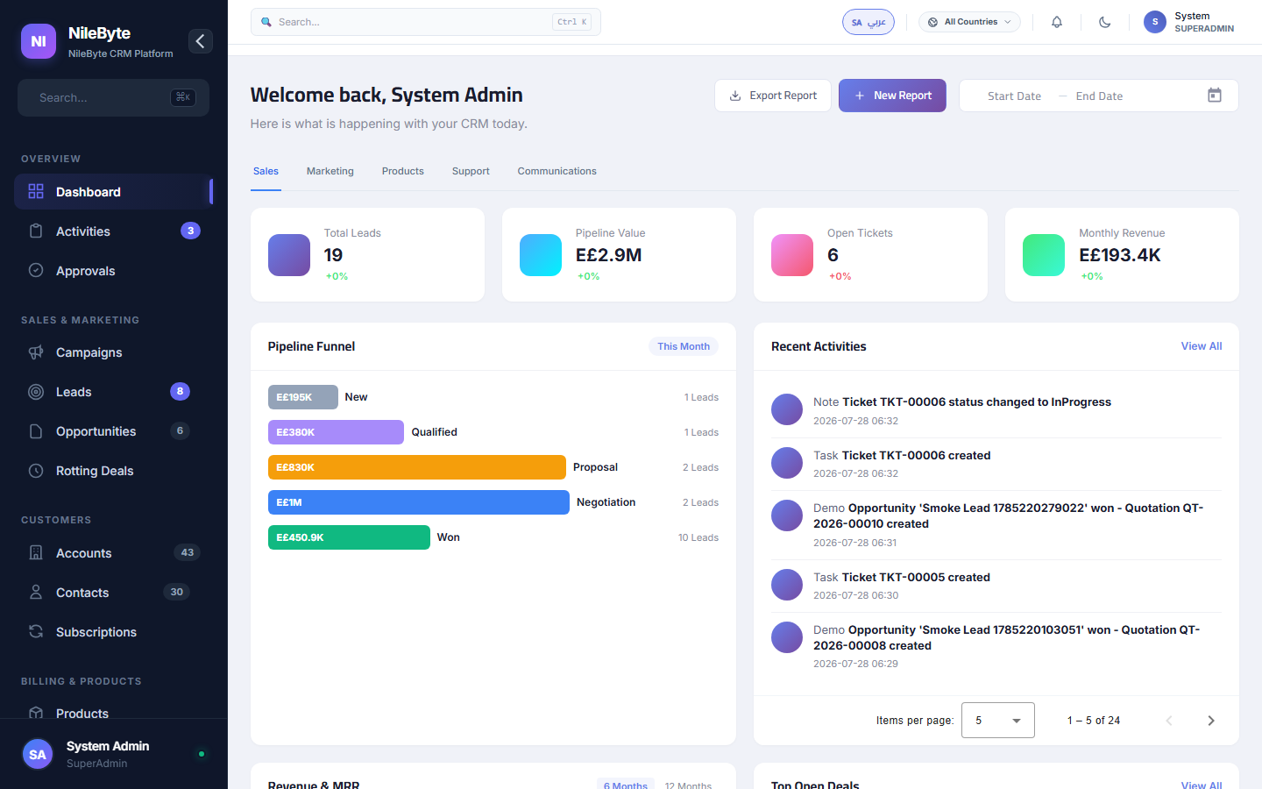Click the Pipeline Value blue icon
1262x789 pixels.
click(541, 255)
